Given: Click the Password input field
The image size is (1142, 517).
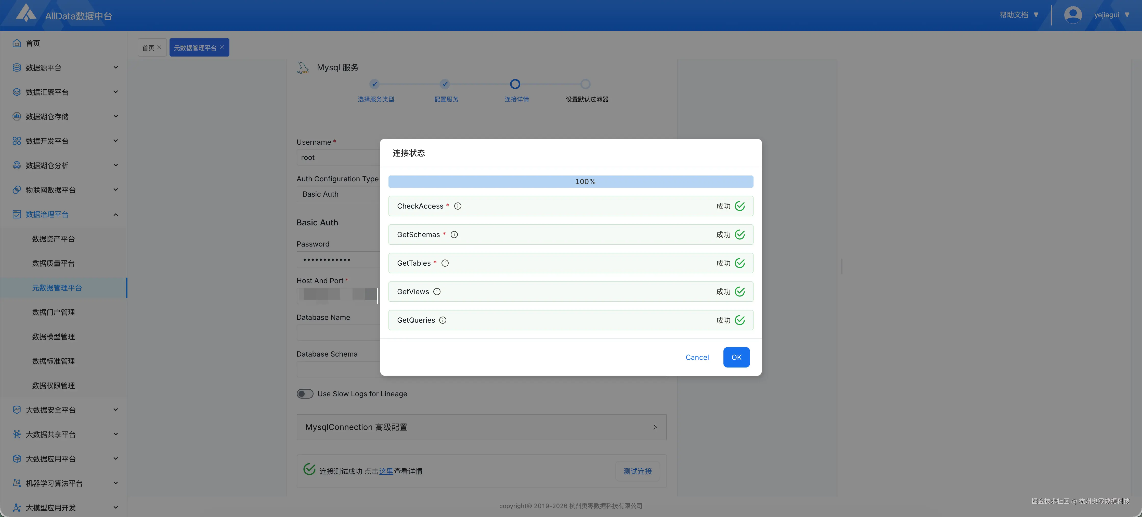Looking at the screenshot, I should pos(338,259).
